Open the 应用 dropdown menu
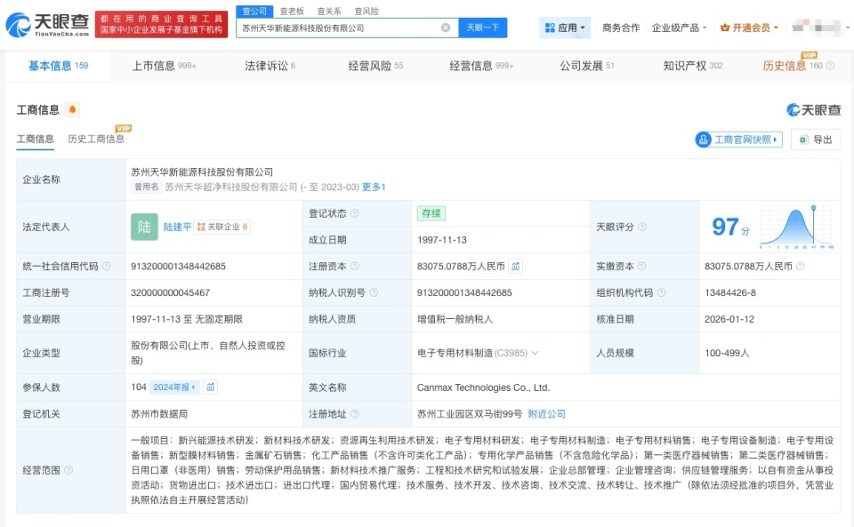The width and height of the screenshot is (854, 527). (x=565, y=28)
